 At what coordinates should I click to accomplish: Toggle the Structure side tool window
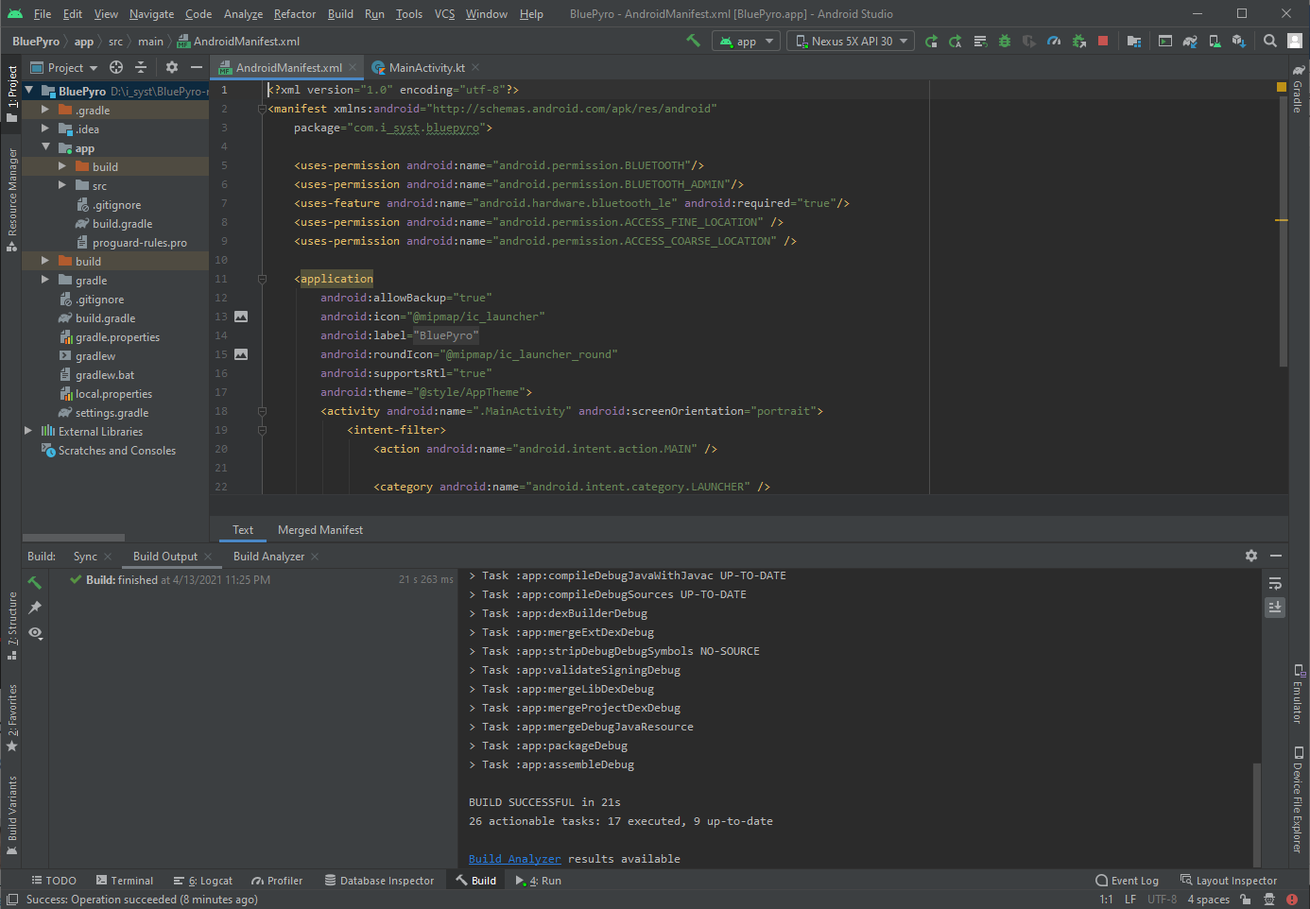(12, 626)
